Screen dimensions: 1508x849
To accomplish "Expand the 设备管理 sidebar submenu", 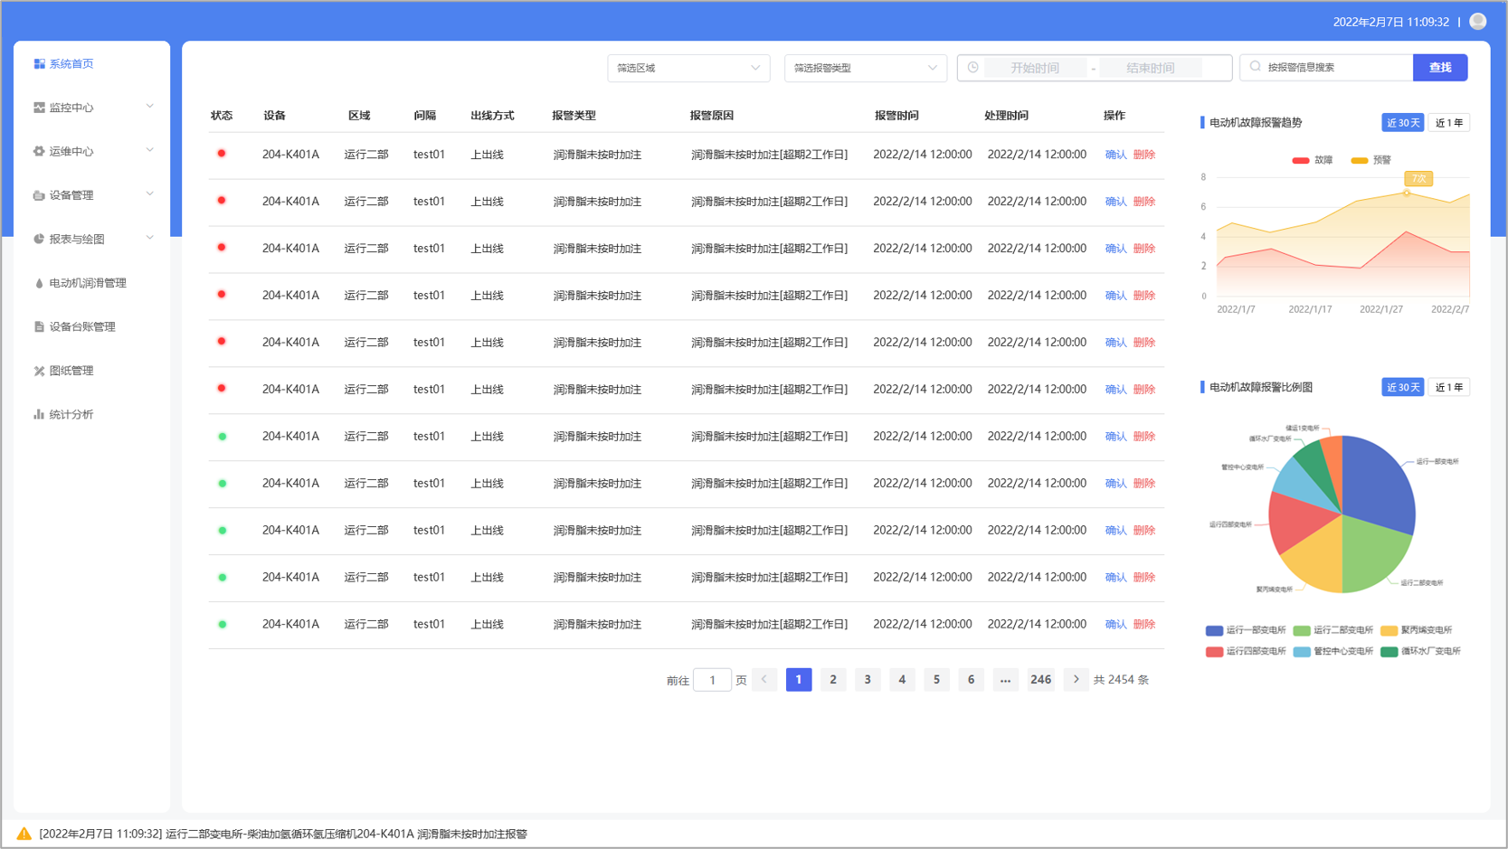I will (x=92, y=195).
